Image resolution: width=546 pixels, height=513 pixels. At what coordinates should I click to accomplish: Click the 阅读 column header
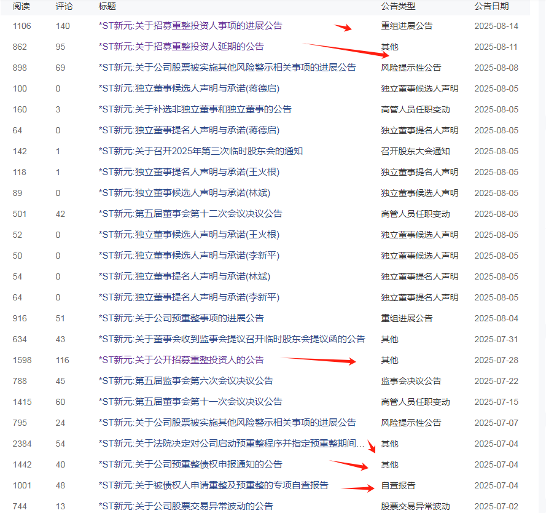[21, 6]
